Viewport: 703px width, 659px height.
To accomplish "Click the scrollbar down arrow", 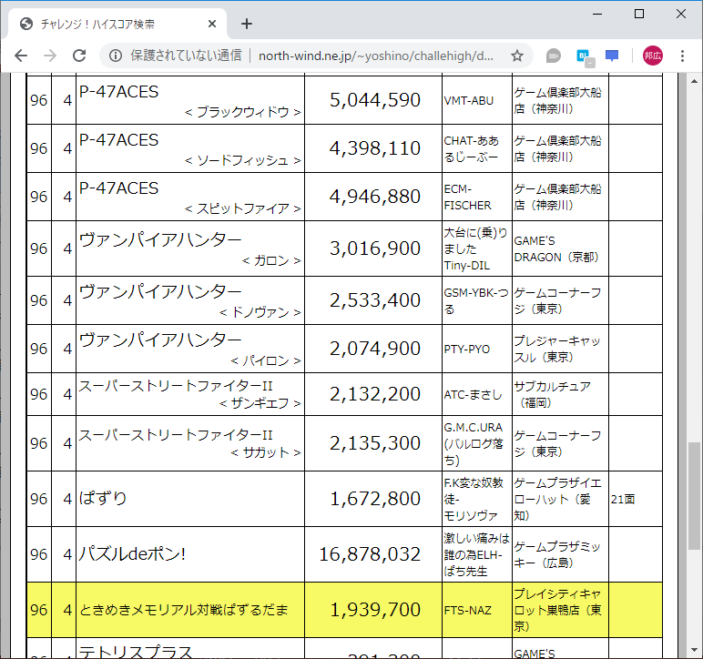I will [694, 649].
